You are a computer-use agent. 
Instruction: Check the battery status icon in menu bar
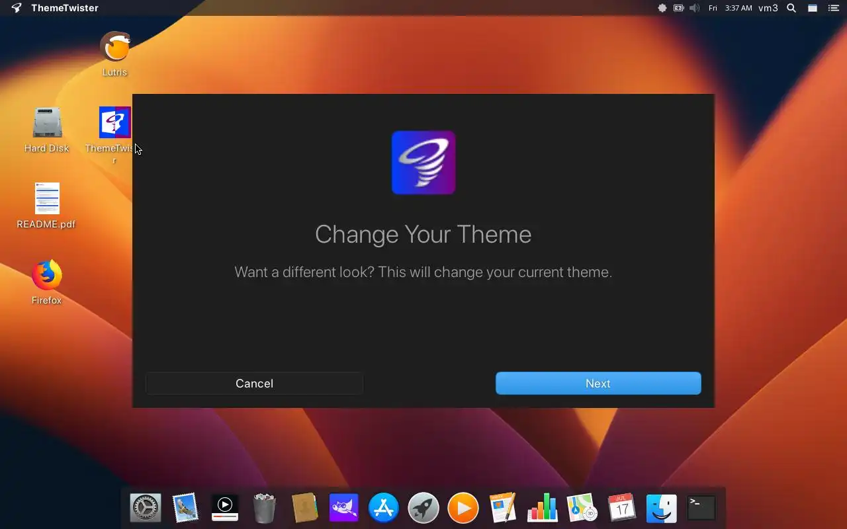pos(679,8)
